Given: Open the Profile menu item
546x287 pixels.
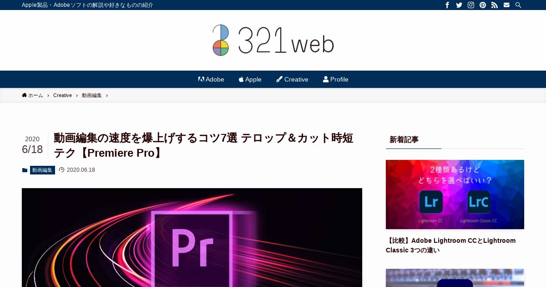Looking at the screenshot, I should (336, 79).
